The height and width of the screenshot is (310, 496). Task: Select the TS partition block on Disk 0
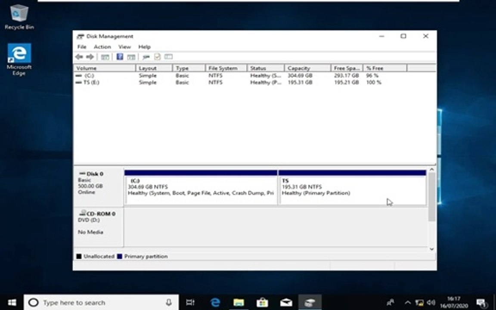(352, 188)
